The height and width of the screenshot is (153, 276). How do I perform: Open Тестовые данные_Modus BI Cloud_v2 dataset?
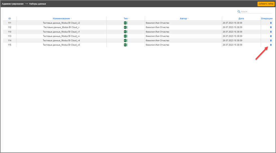(x=61, y=23)
